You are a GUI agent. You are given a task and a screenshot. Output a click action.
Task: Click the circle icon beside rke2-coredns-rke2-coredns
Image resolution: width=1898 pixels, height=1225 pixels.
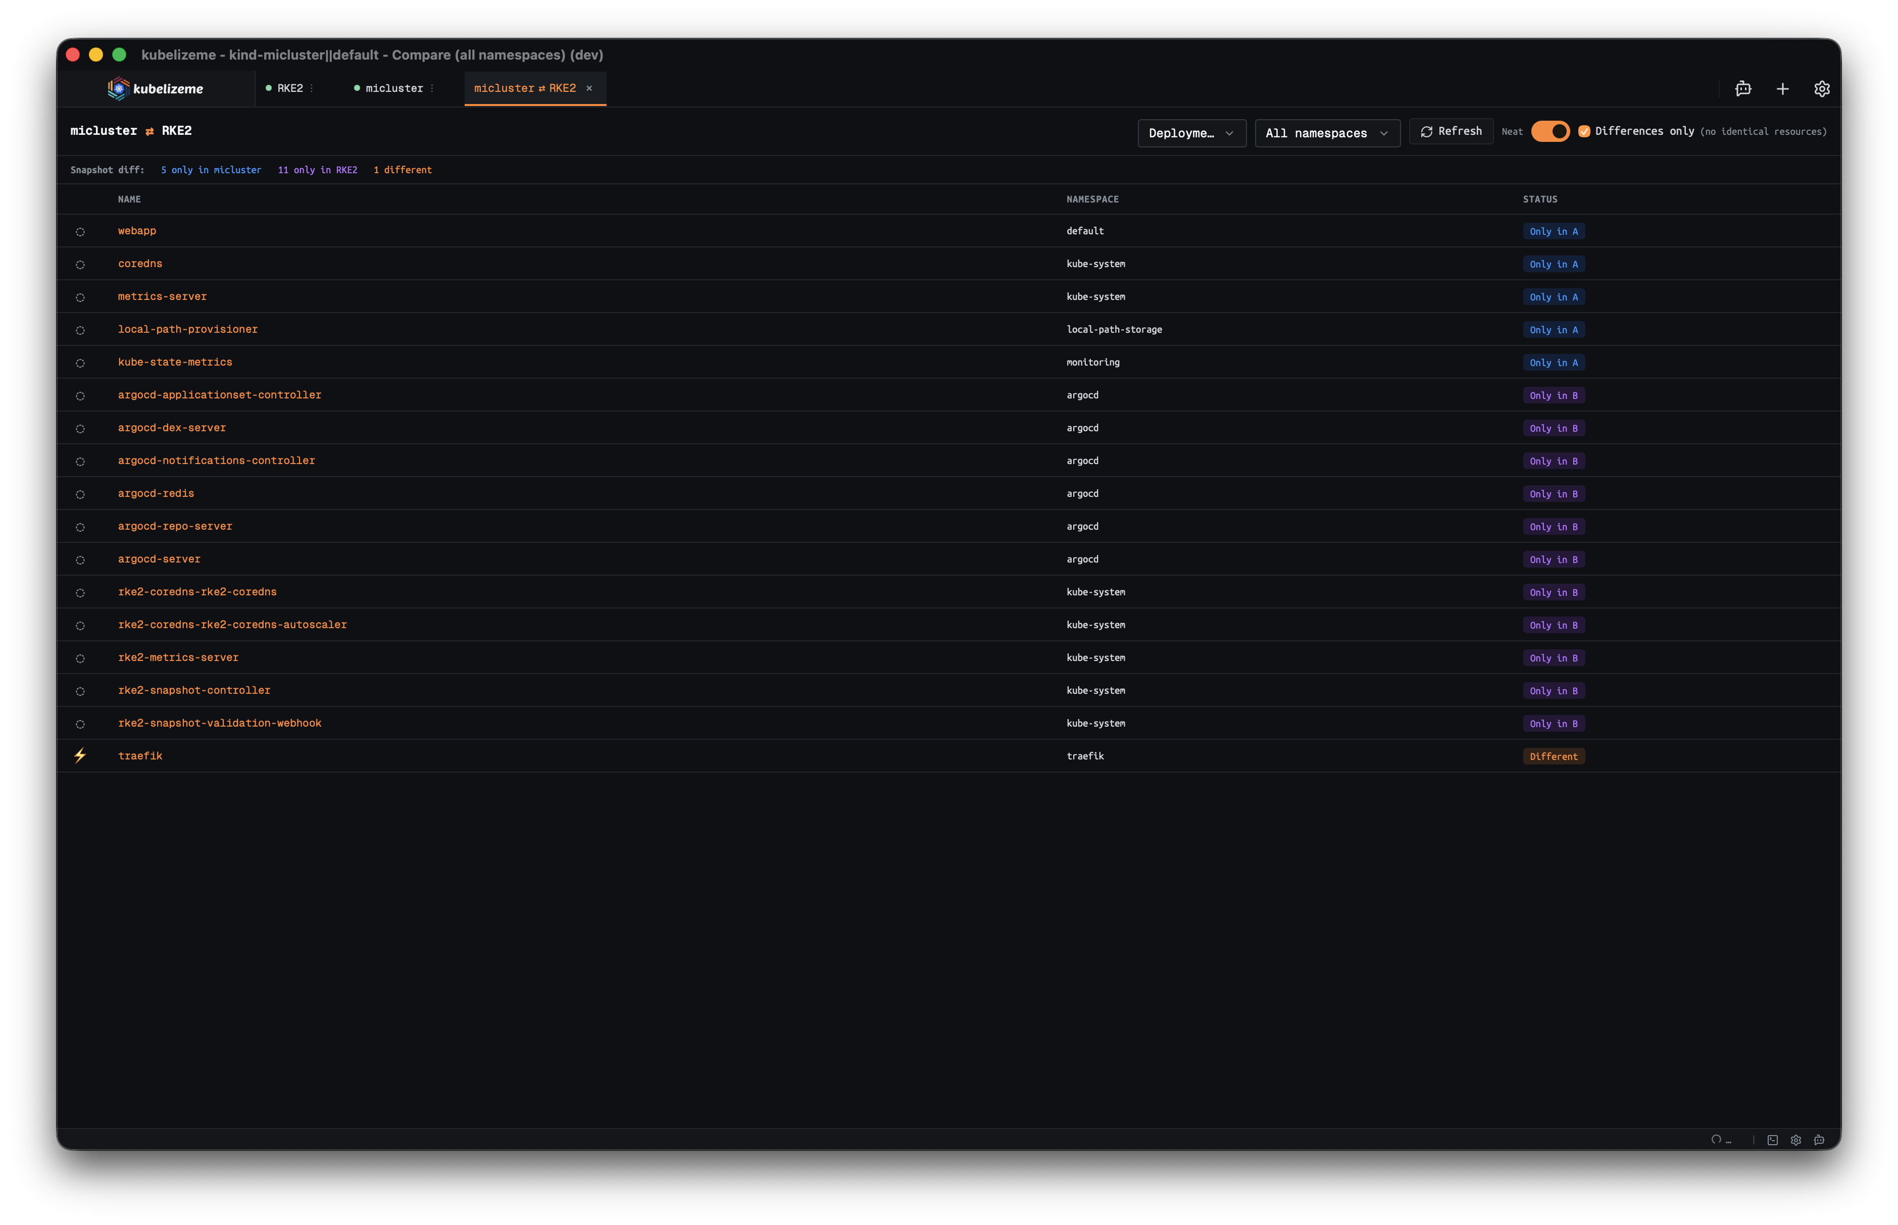[x=80, y=593]
